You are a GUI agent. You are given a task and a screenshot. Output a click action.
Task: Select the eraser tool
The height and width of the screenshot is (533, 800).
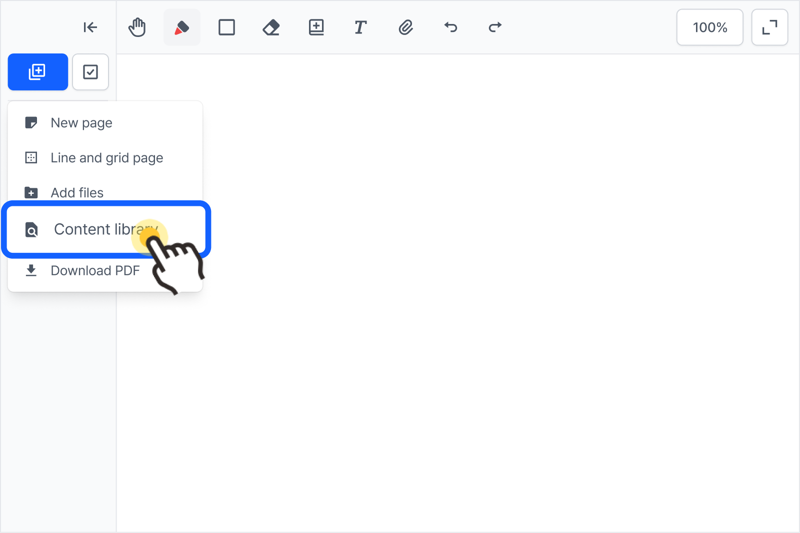coord(271,27)
